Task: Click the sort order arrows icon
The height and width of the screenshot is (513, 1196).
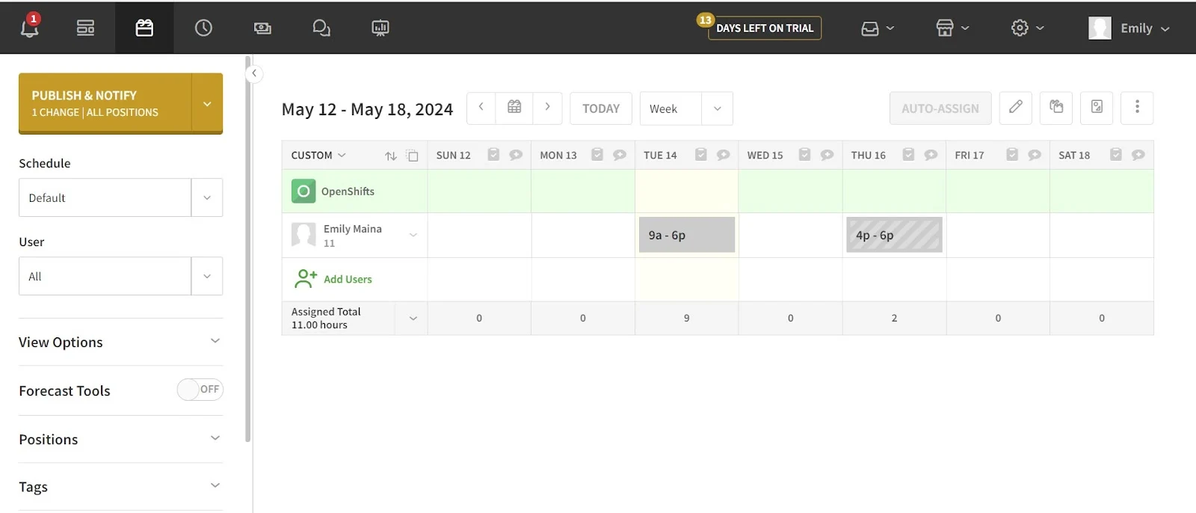Action: pos(391,156)
